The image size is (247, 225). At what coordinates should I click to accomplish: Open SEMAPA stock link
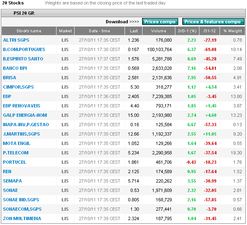[12, 181]
